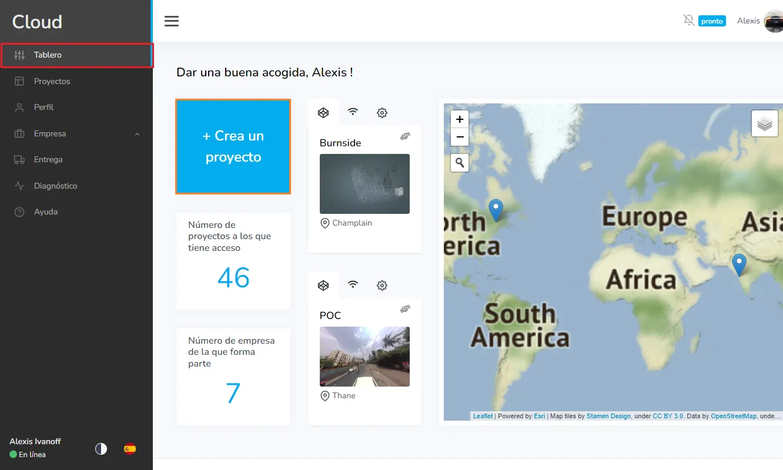Image resolution: width=783 pixels, height=470 pixels.
Task: Open the map layers icon
Action: coord(764,123)
